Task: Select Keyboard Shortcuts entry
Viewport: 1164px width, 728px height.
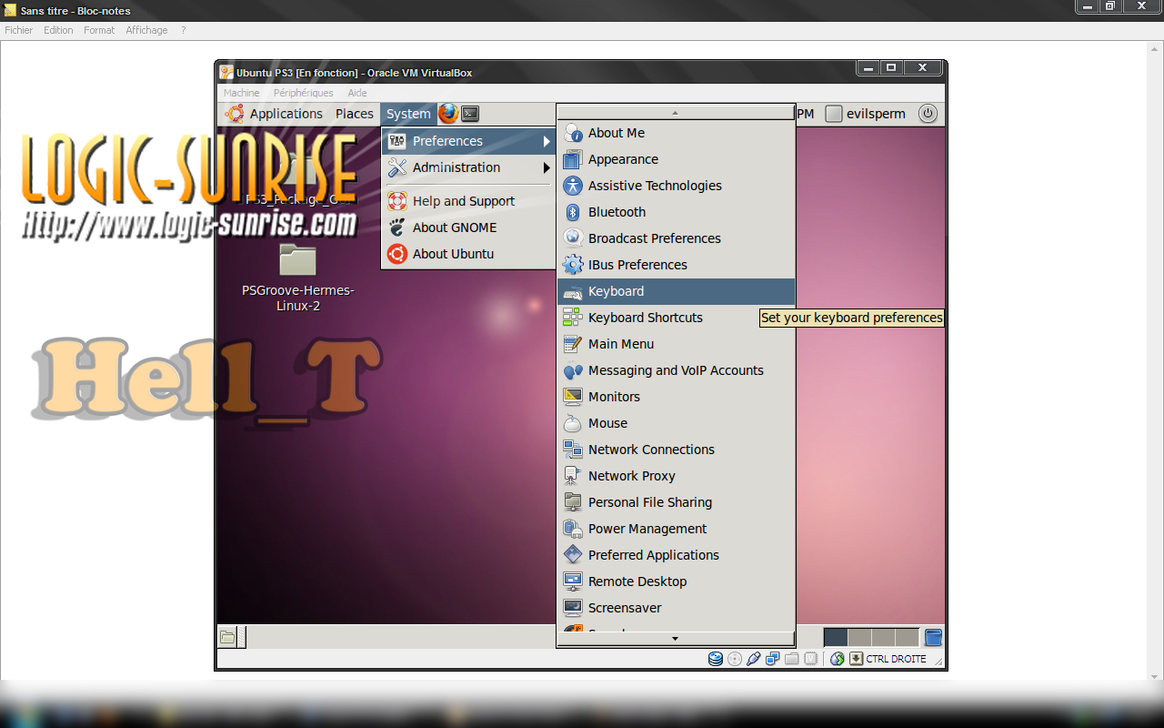Action: coord(676,318)
